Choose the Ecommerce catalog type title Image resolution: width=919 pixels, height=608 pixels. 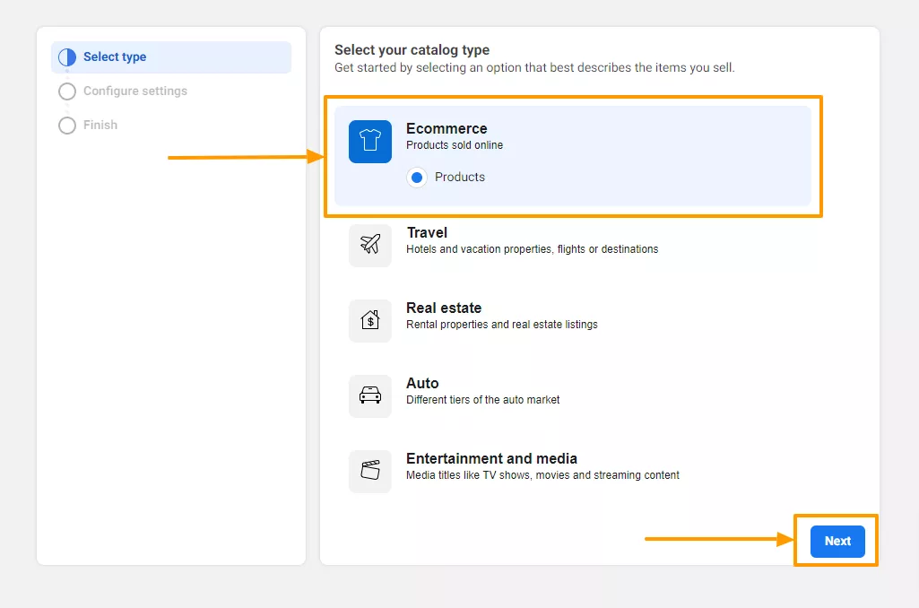446,129
